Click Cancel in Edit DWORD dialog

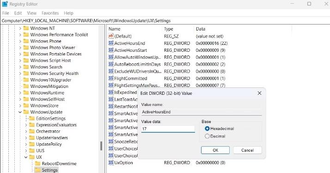[x=248, y=150]
